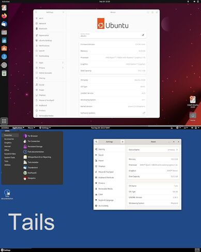Image resolution: width=201 pixels, height=252 pixels.
Task: Click Activities in the Tails top bar
Action: click(x=5, y=128)
